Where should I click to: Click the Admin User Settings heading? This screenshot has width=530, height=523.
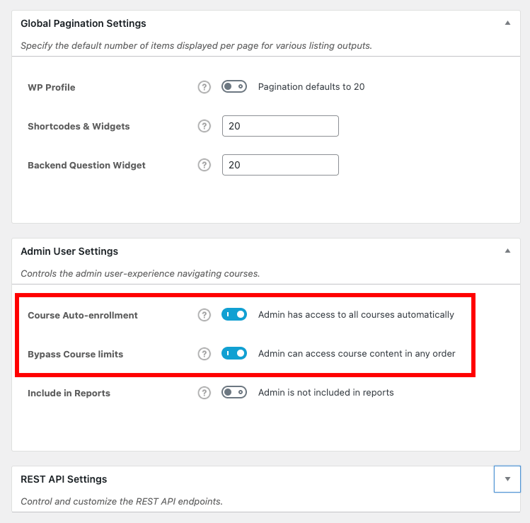[69, 251]
